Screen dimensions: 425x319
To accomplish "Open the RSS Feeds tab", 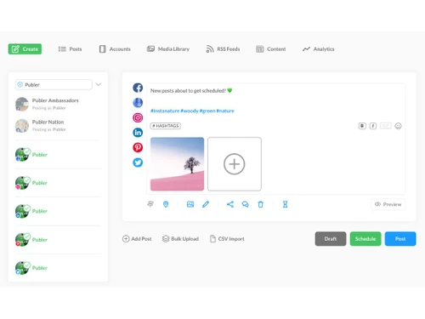I will [223, 49].
